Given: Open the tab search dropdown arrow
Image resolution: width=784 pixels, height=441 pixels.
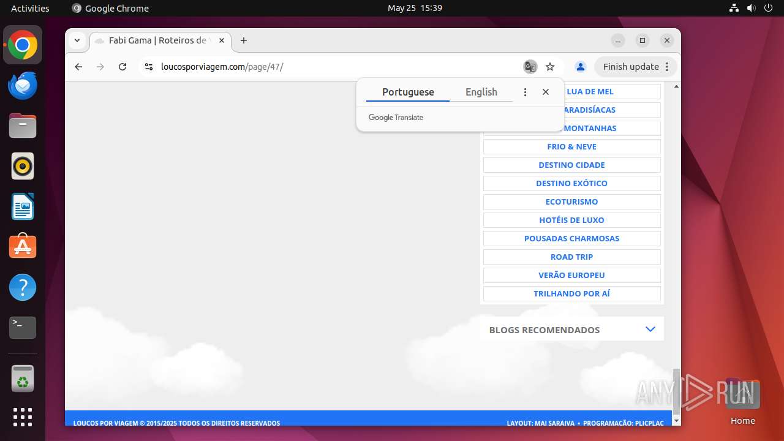Looking at the screenshot, I should (x=77, y=40).
